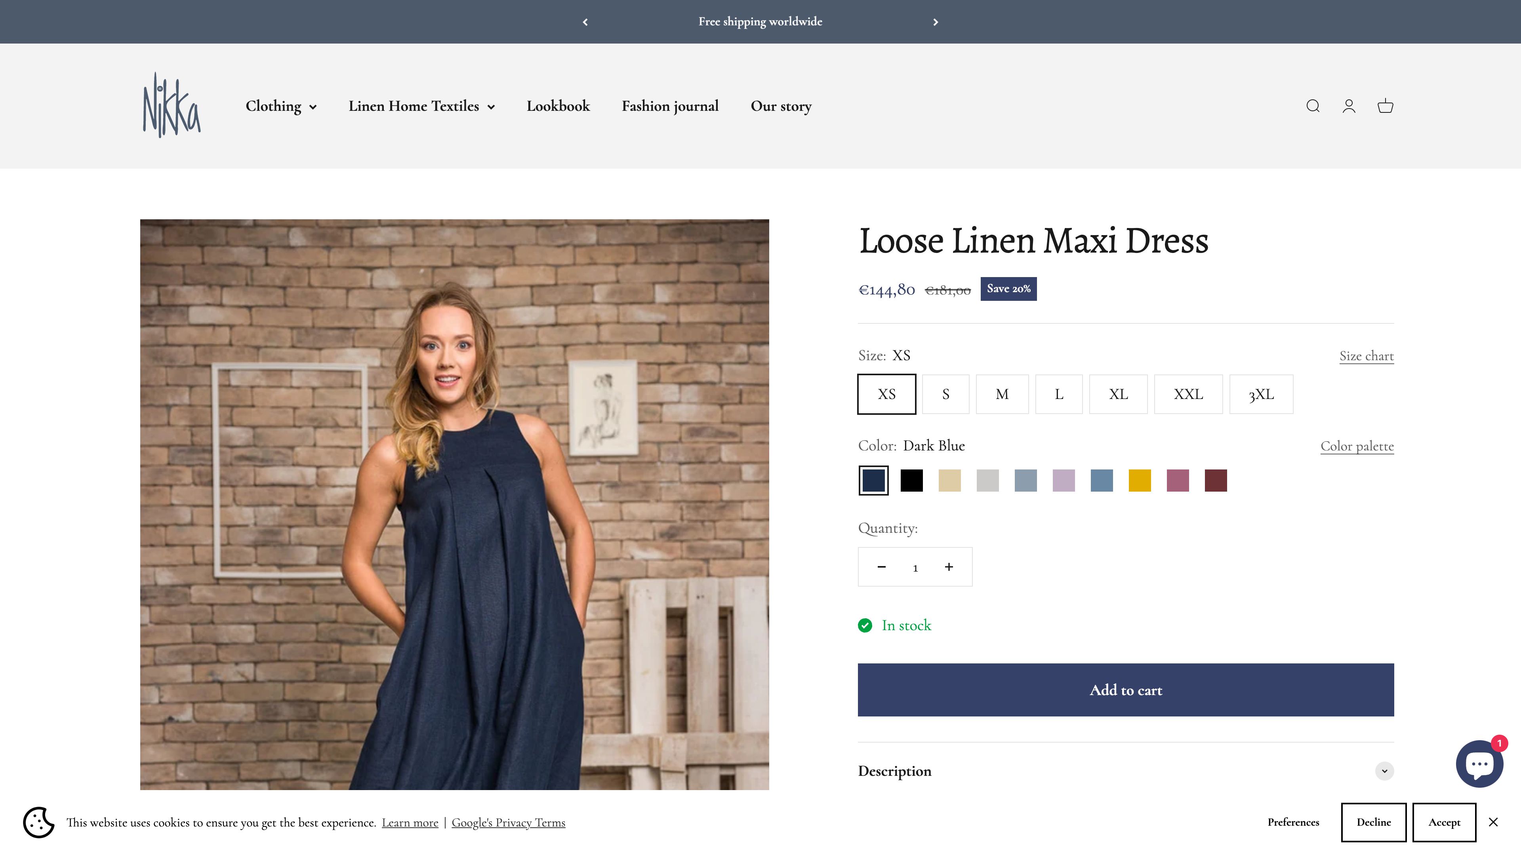Advance to the next announcement message
The image size is (1521, 855).
point(935,22)
